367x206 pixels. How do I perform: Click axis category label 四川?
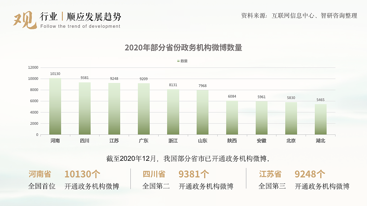[85, 141]
